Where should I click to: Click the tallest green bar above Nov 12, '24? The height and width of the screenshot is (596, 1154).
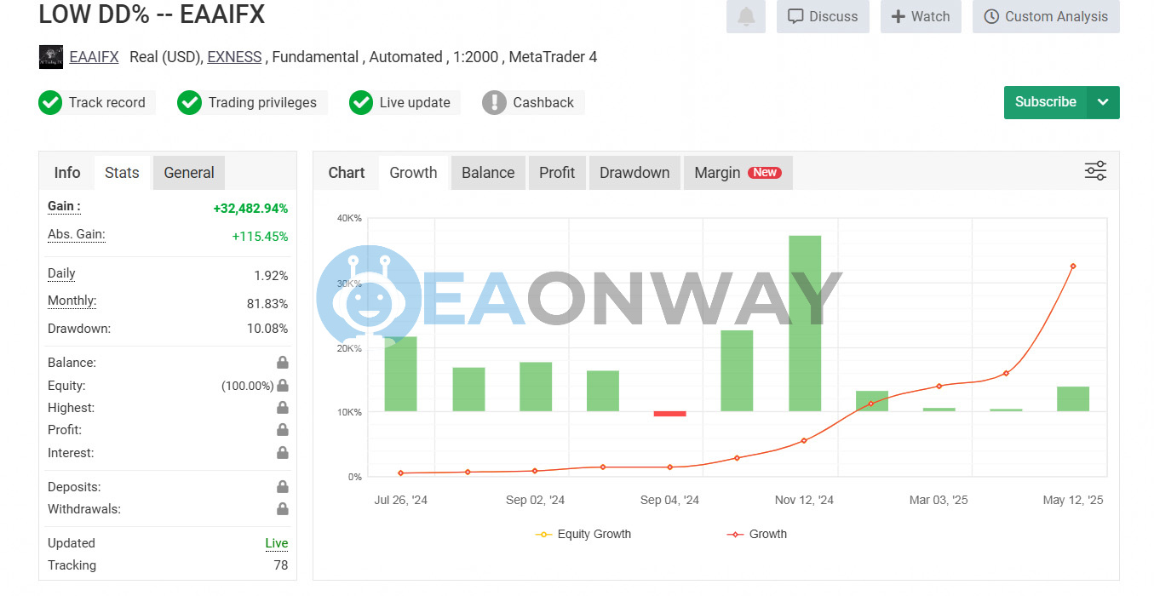pos(805,324)
